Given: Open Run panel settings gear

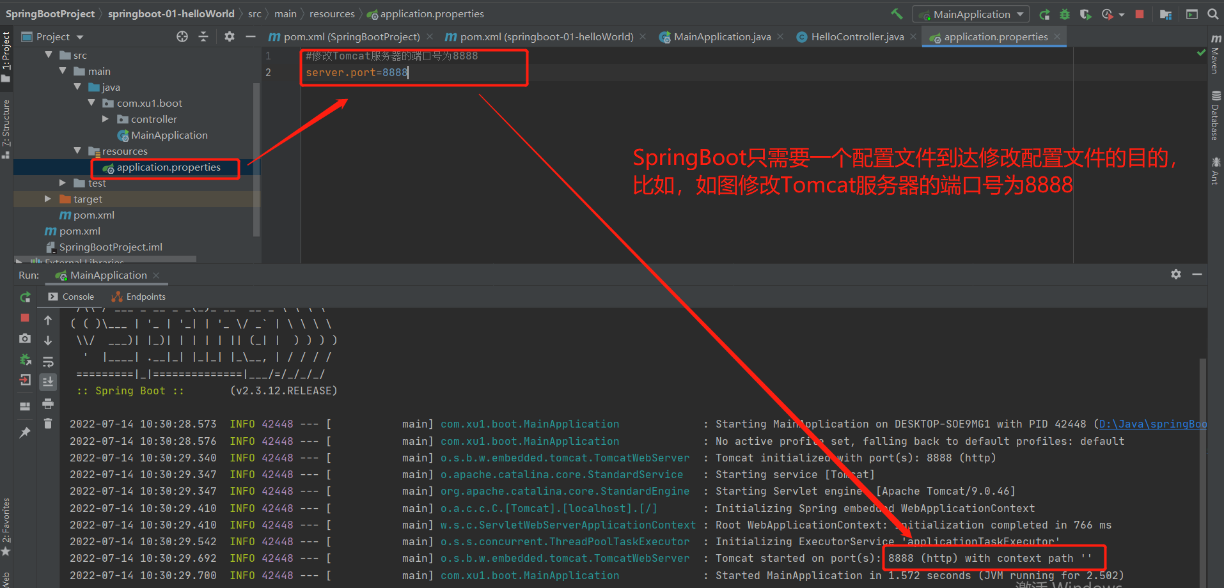Looking at the screenshot, I should point(1176,274).
